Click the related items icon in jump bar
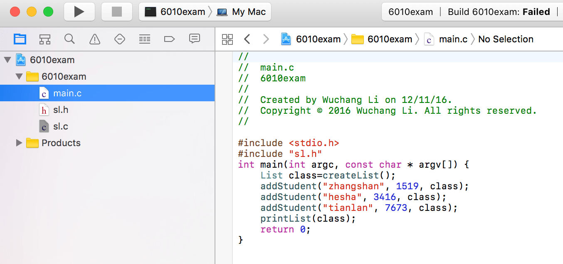563x264 pixels. pyautogui.click(x=227, y=39)
